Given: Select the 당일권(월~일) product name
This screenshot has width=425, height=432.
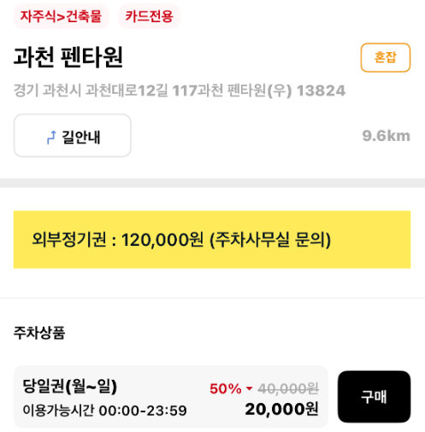Looking at the screenshot, I should pos(70,386).
